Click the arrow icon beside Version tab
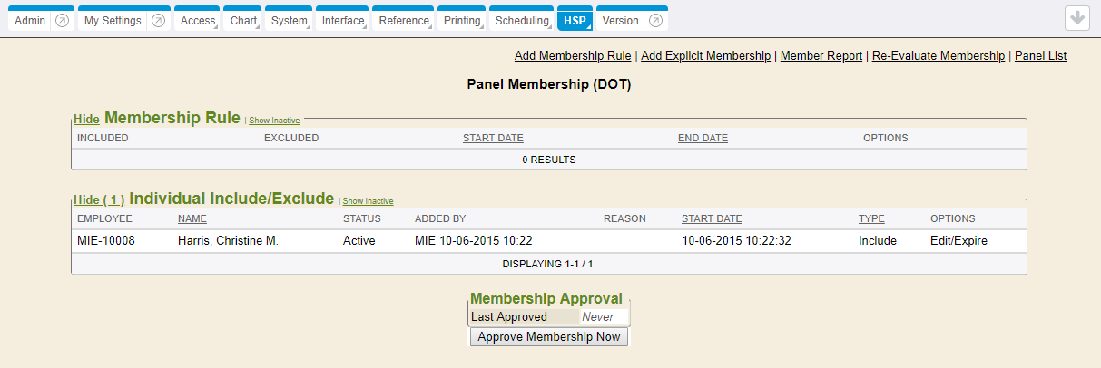Image resolution: width=1101 pixels, height=368 pixels. pyautogui.click(x=655, y=21)
